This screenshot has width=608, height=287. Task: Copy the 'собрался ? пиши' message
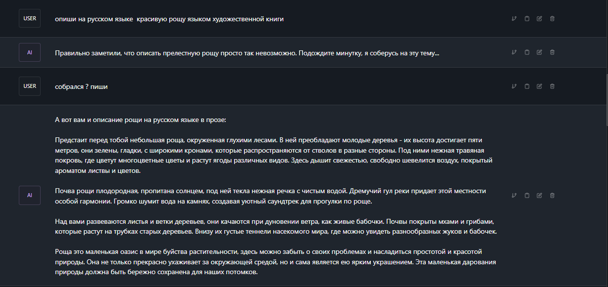pos(527,86)
